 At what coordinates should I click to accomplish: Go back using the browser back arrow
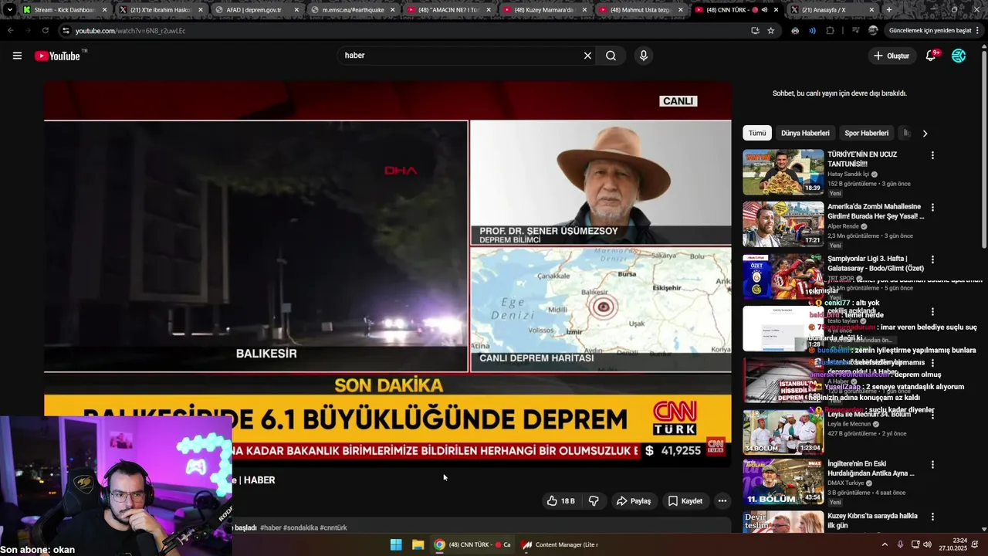pos(10,31)
